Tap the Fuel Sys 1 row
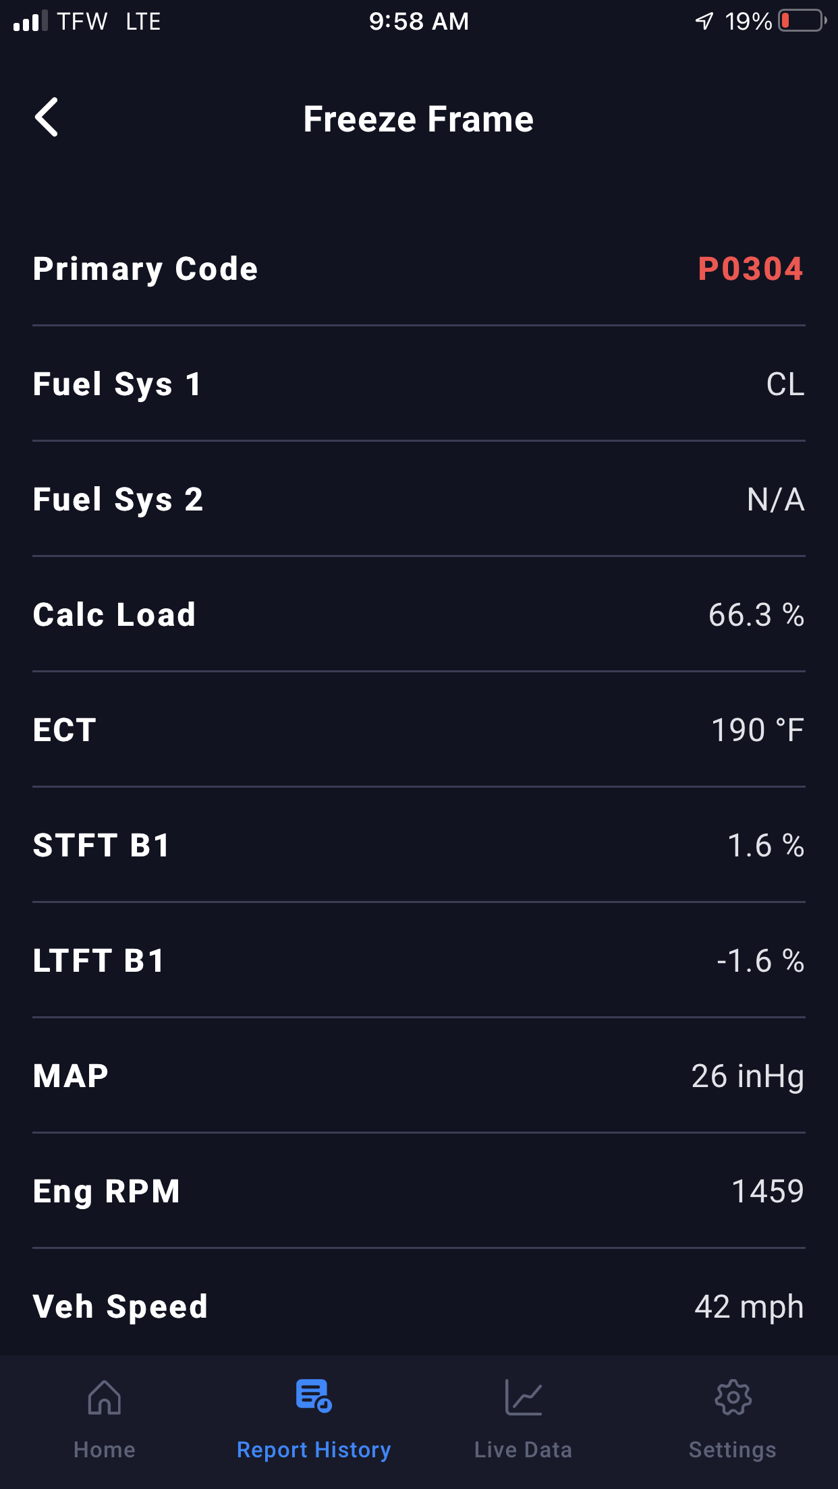Image resolution: width=838 pixels, height=1489 pixels. [x=418, y=384]
